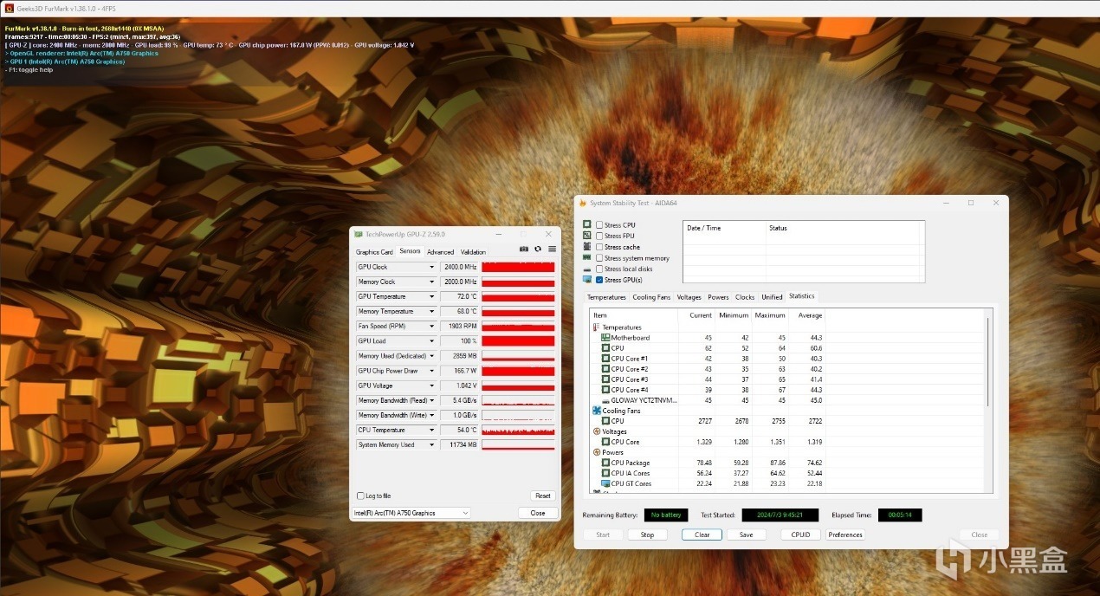Open the GPU Voltage sensor dropdown
The height and width of the screenshot is (596, 1100).
pyautogui.click(x=431, y=385)
